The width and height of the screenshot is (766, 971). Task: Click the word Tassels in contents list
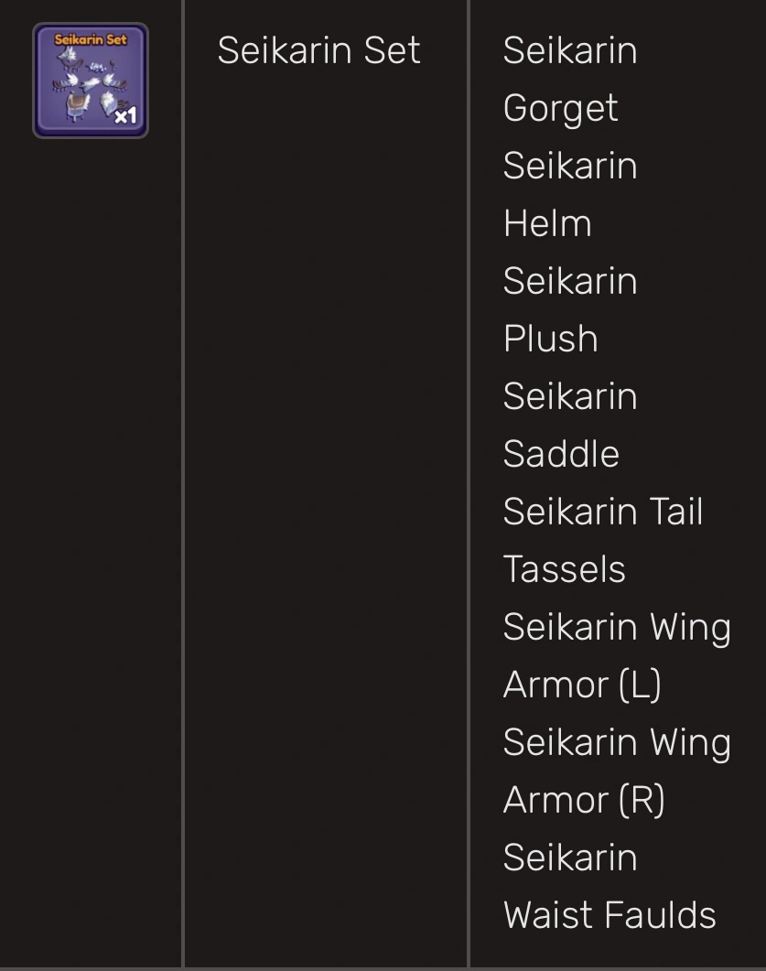(564, 569)
